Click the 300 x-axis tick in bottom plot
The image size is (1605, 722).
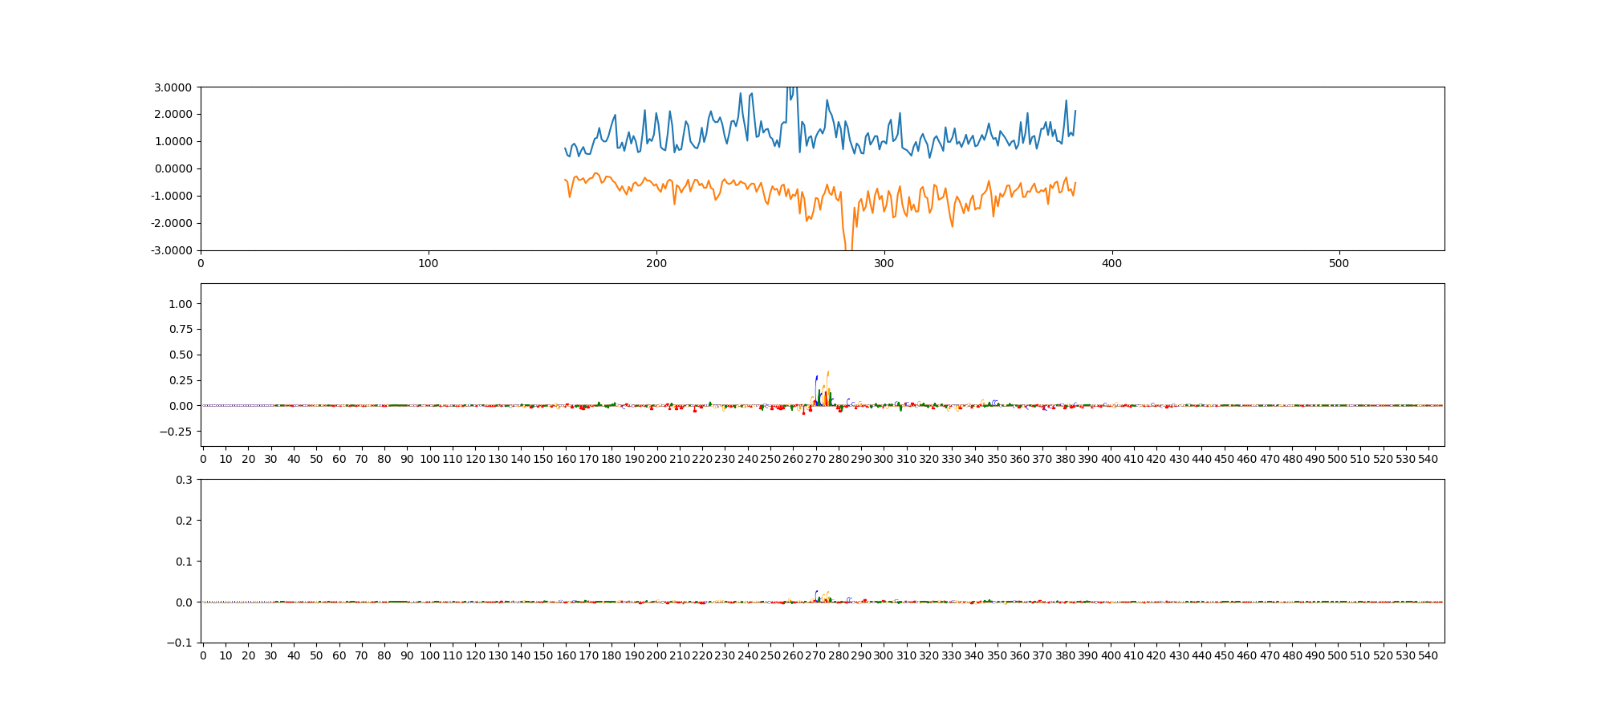pyautogui.click(x=883, y=655)
